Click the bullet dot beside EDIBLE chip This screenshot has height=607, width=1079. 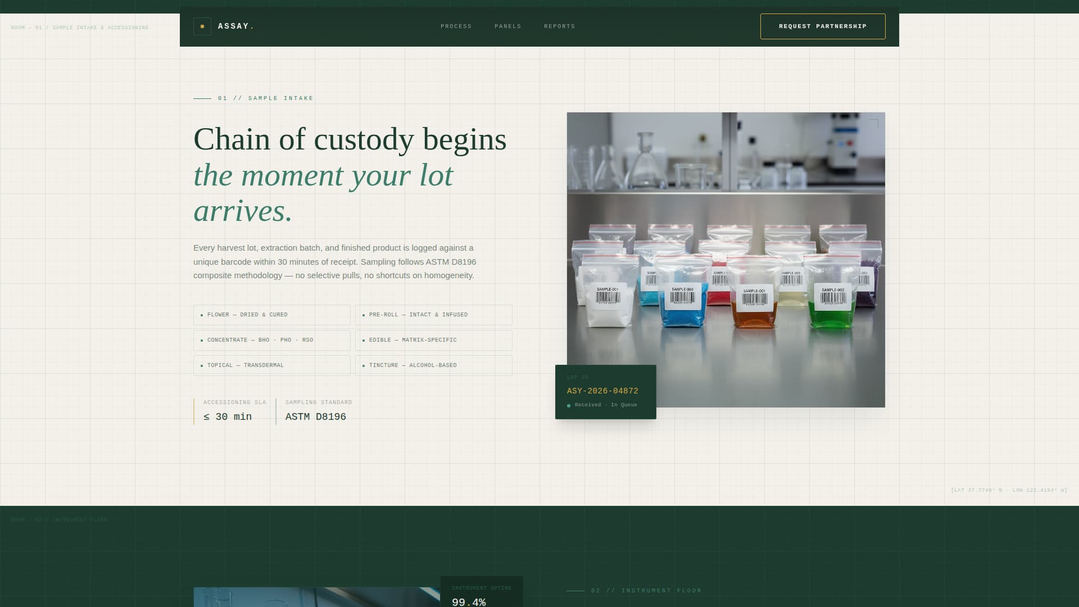point(364,340)
